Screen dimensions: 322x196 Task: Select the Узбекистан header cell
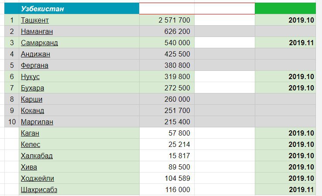coord(79,9)
